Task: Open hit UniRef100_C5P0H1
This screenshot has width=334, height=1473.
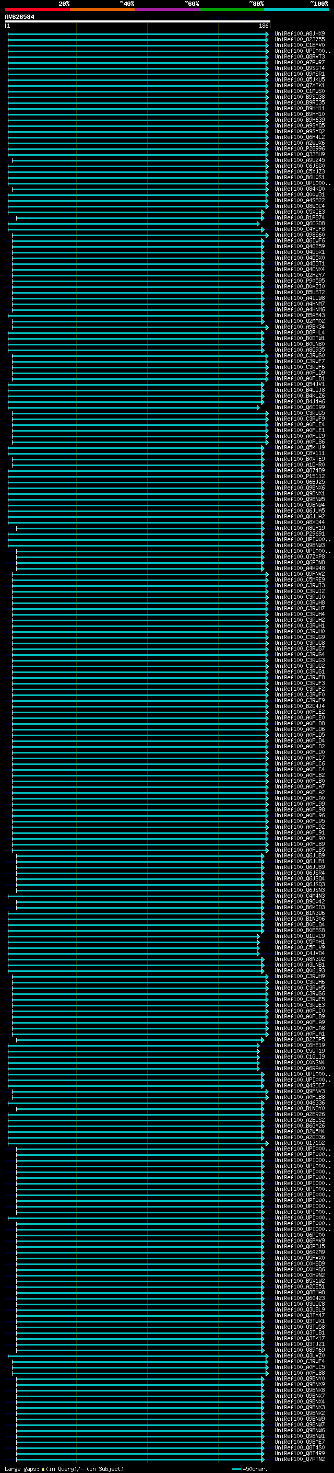Action: (x=299, y=942)
